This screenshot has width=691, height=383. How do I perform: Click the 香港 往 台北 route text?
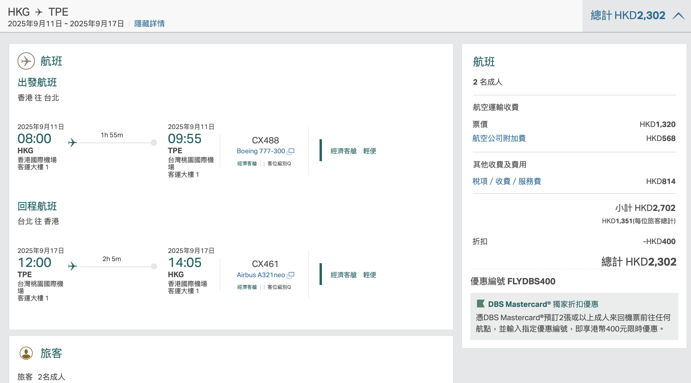coord(38,98)
